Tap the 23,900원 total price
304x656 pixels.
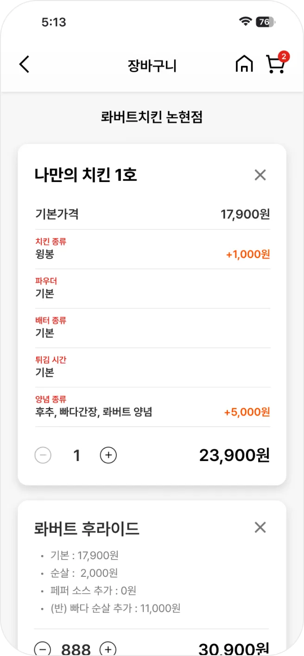point(234,455)
